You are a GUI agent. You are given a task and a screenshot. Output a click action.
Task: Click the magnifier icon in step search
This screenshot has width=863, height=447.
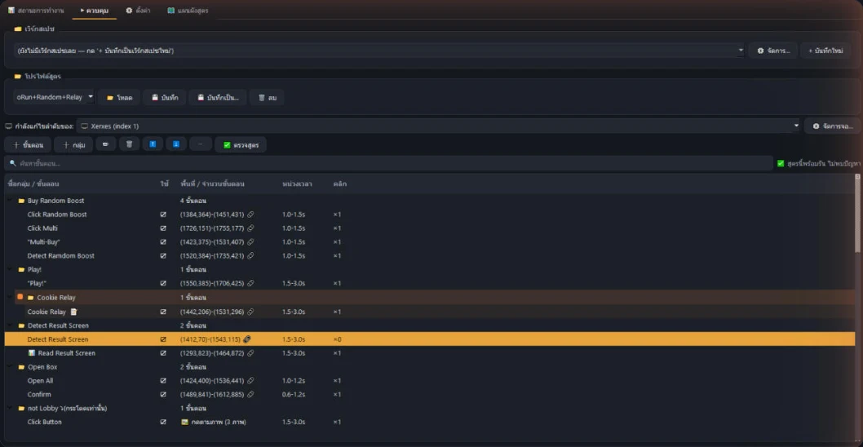(13, 163)
